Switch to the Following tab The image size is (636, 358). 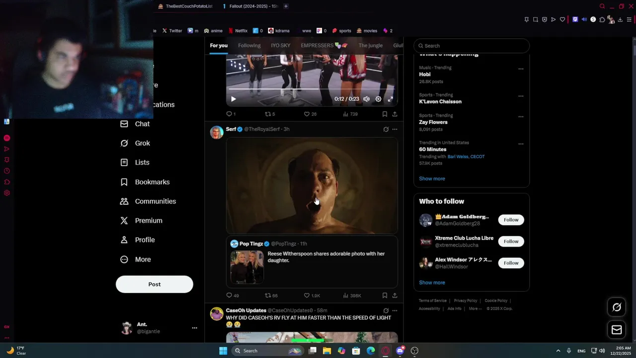coord(249,45)
